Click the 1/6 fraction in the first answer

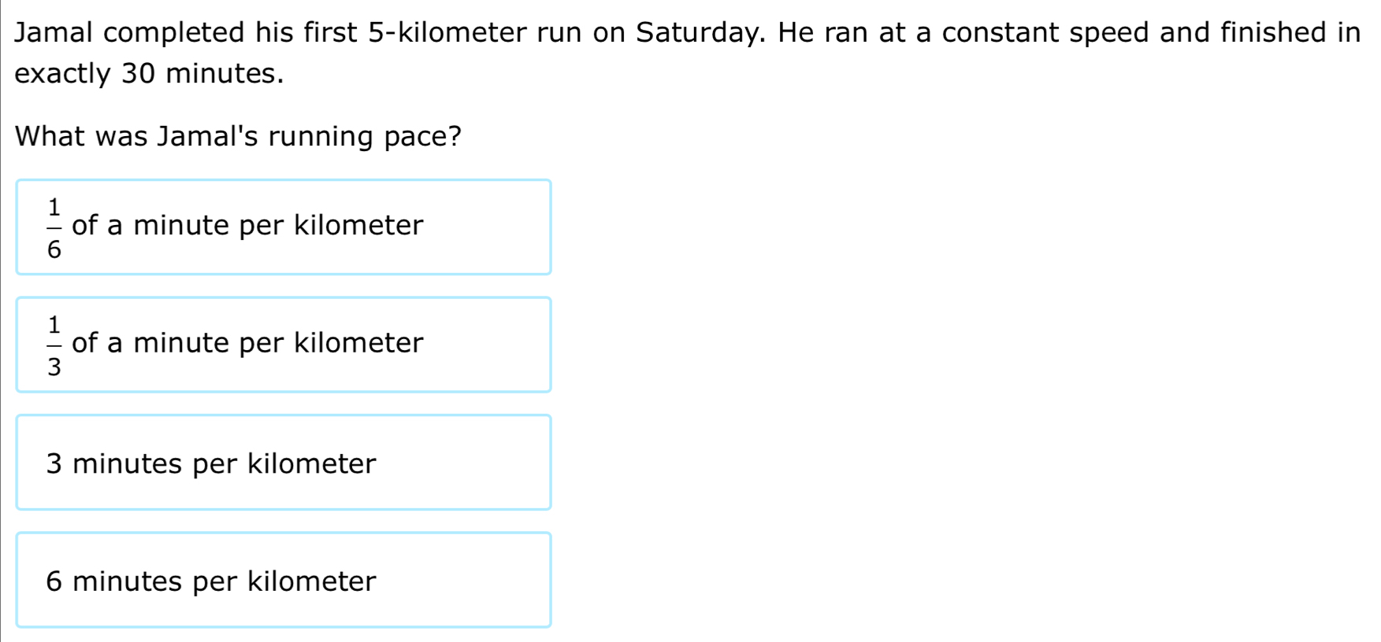pyautogui.click(x=54, y=228)
